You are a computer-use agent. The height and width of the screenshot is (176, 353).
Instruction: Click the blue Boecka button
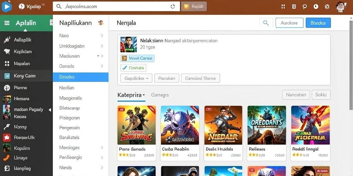[x=318, y=23]
